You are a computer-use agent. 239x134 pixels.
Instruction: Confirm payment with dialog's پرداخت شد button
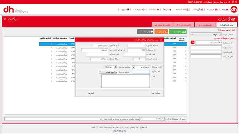[x=156, y=93]
